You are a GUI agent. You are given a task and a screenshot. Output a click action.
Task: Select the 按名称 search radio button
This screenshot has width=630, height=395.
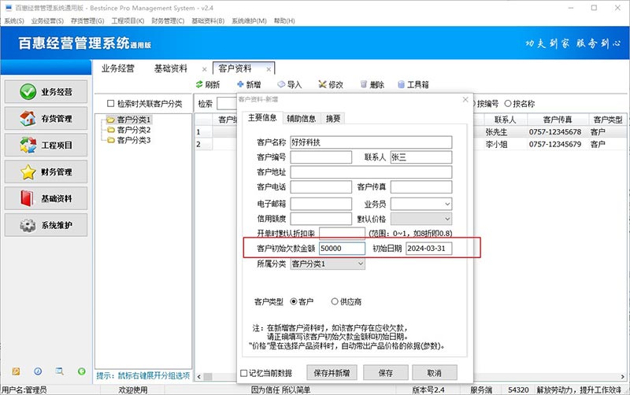508,104
